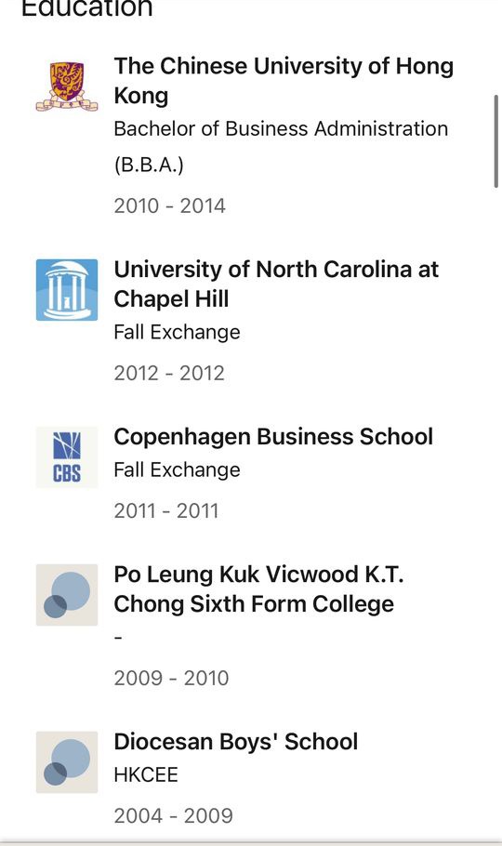Open the Chinese University of Hong Kong crest logo

tap(67, 86)
